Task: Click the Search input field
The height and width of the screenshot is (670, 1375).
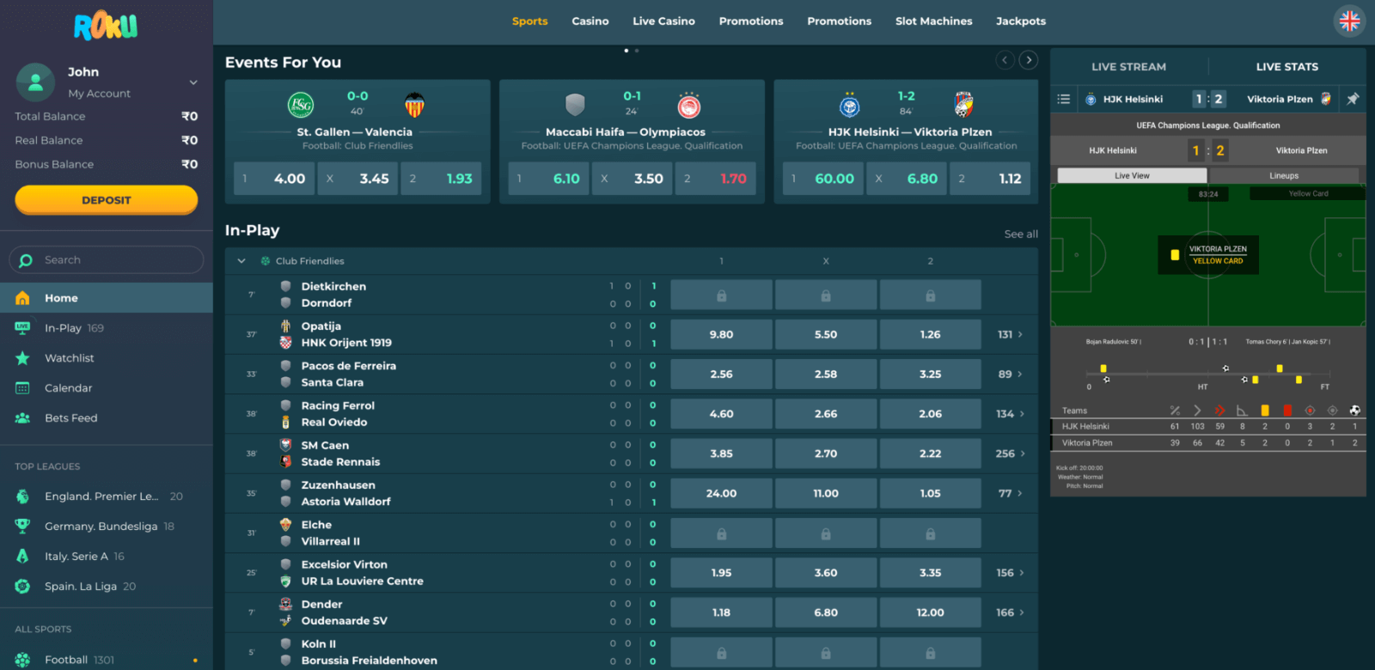Action: pyautogui.click(x=106, y=260)
